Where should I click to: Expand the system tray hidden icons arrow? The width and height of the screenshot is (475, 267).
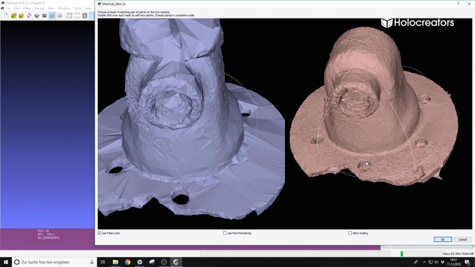[x=424, y=262]
